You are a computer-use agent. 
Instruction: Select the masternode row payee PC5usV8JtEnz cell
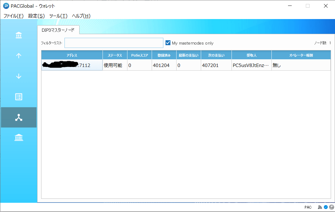tap(251, 65)
